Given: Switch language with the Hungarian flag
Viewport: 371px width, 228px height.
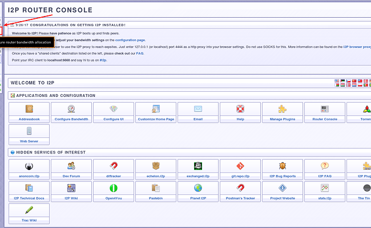Looking at the screenshot, I should [x=342, y=85].
